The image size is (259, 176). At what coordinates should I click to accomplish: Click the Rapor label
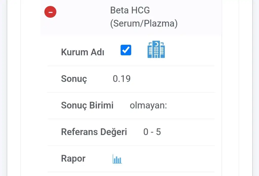(x=73, y=159)
